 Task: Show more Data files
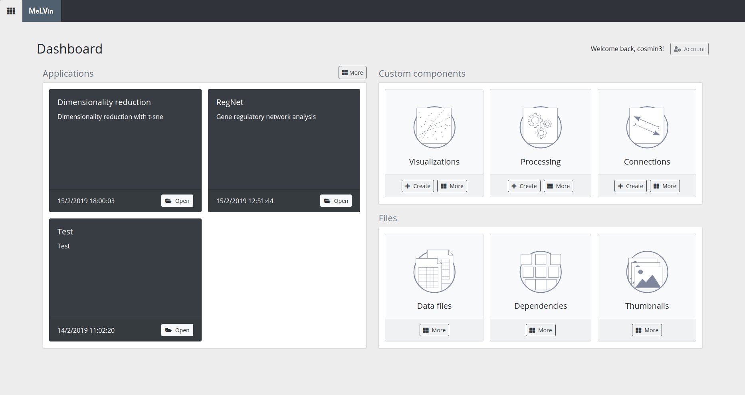coord(434,330)
